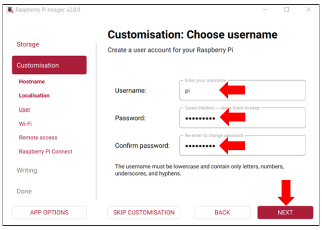Maximize the Imager window
322x230 pixels.
(287, 9)
